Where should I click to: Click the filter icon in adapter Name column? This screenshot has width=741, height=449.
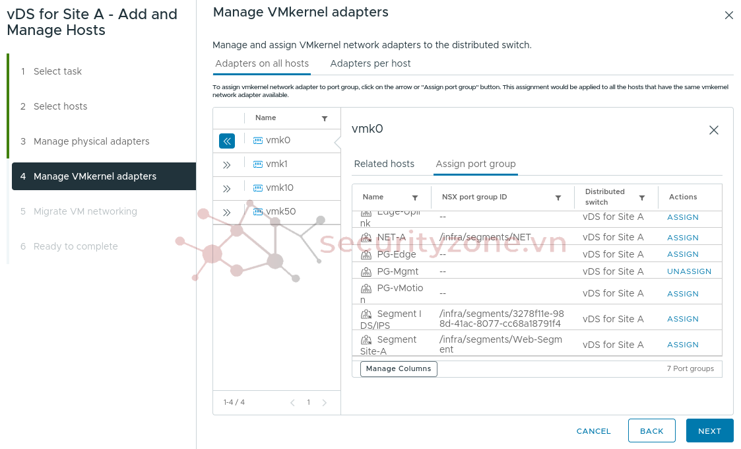click(325, 119)
